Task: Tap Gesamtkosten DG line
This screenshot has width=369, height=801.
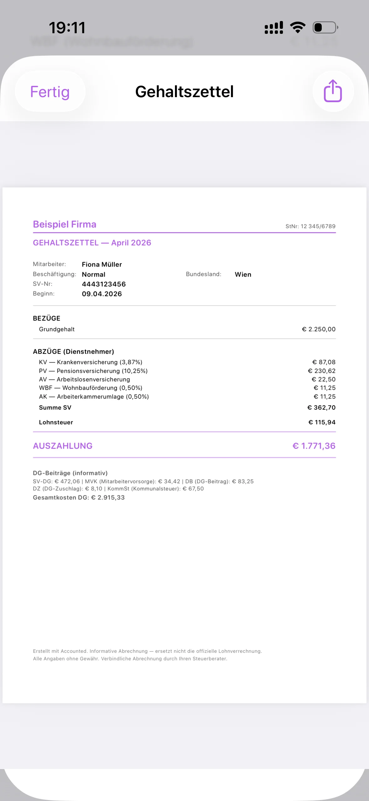Action: coord(79,498)
